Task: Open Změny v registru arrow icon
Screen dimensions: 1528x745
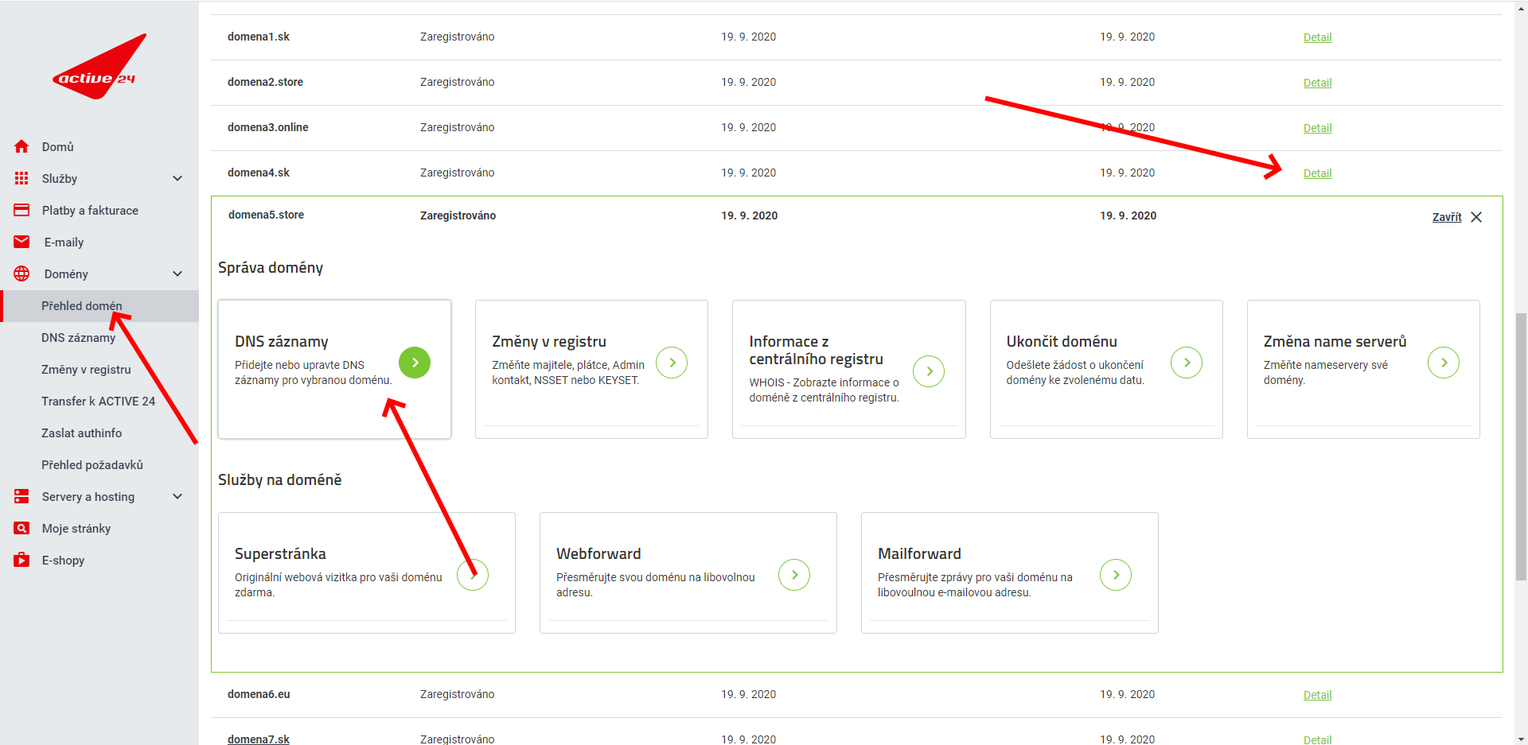Action: pos(672,363)
